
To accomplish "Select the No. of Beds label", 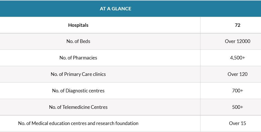I will tap(78, 41).
